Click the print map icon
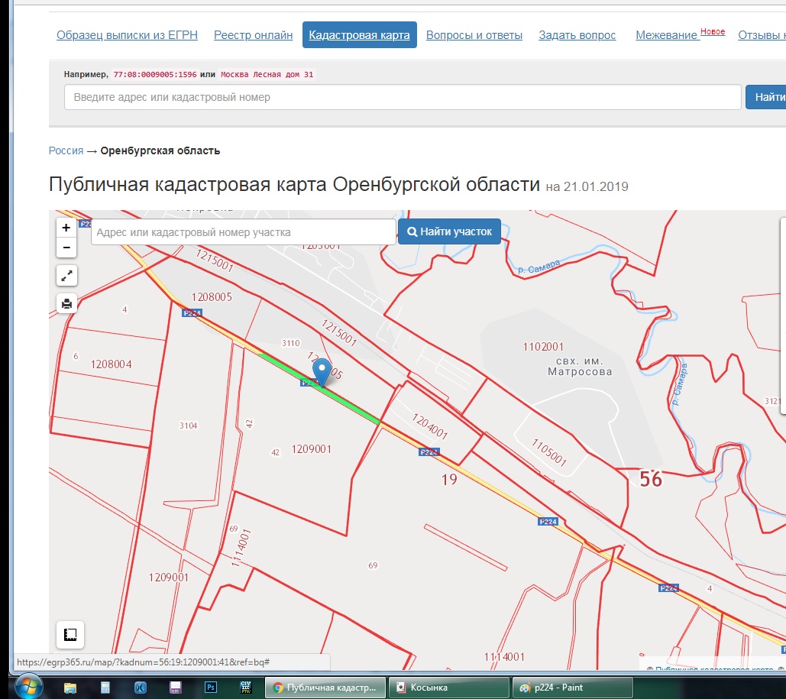 66,304
